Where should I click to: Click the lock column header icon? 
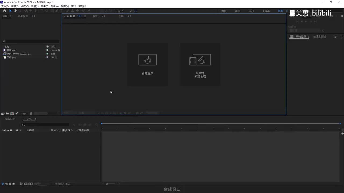click(x=11, y=130)
